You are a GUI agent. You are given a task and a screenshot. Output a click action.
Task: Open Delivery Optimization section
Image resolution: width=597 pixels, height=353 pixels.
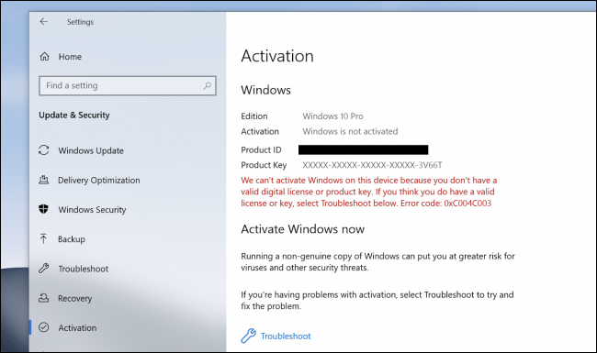[x=99, y=180]
